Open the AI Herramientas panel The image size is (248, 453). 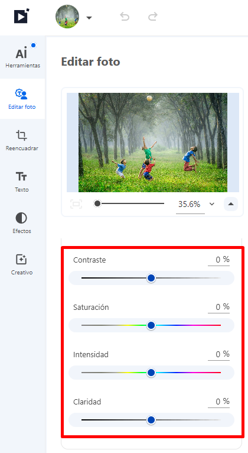[x=22, y=57]
